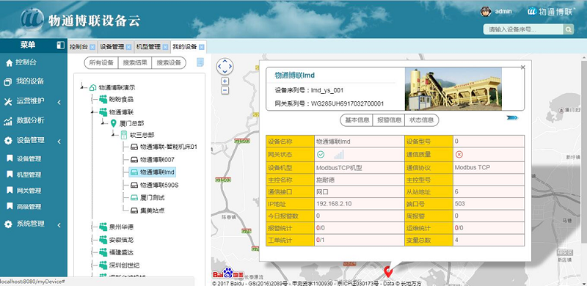
Task: Close the 我的设备 tab
Action: coord(201,47)
